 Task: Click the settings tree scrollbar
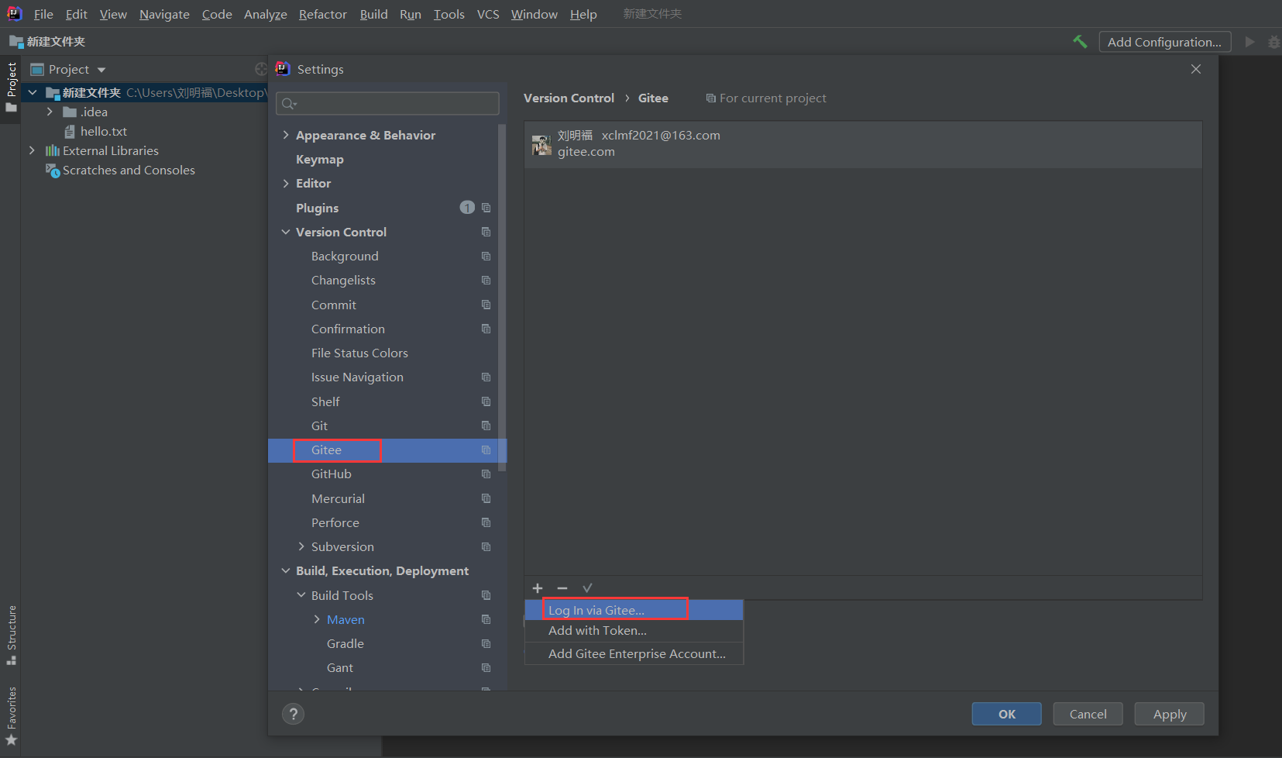502,298
